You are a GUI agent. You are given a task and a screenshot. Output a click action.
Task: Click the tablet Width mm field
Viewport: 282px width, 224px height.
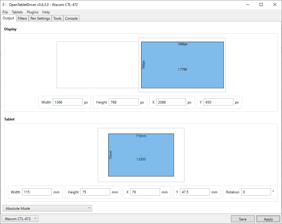pyautogui.click(x=37, y=192)
